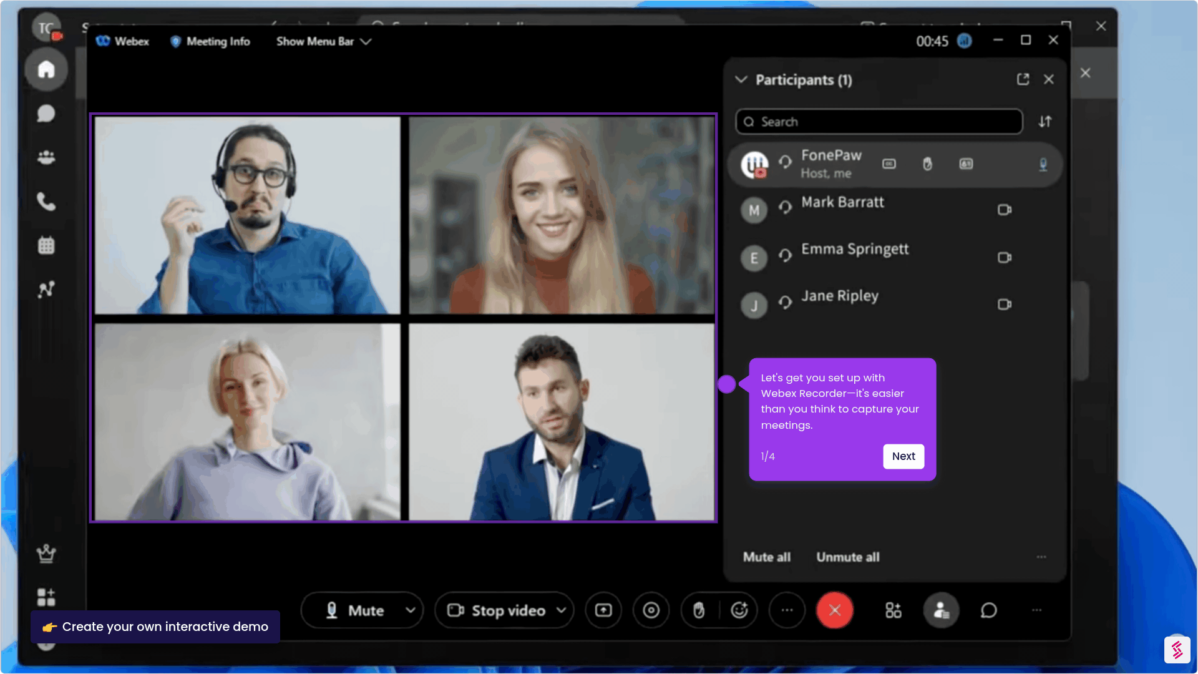Expand the Stop video options arrow

(x=561, y=610)
